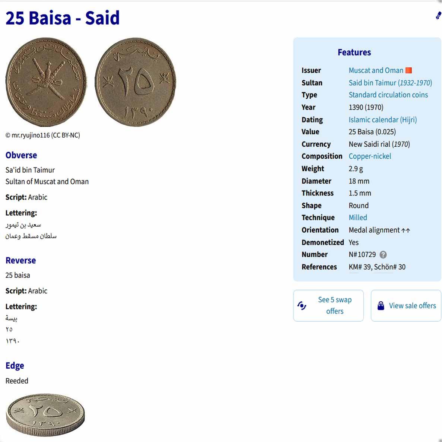Click the See 5 swap offers button

(328, 306)
